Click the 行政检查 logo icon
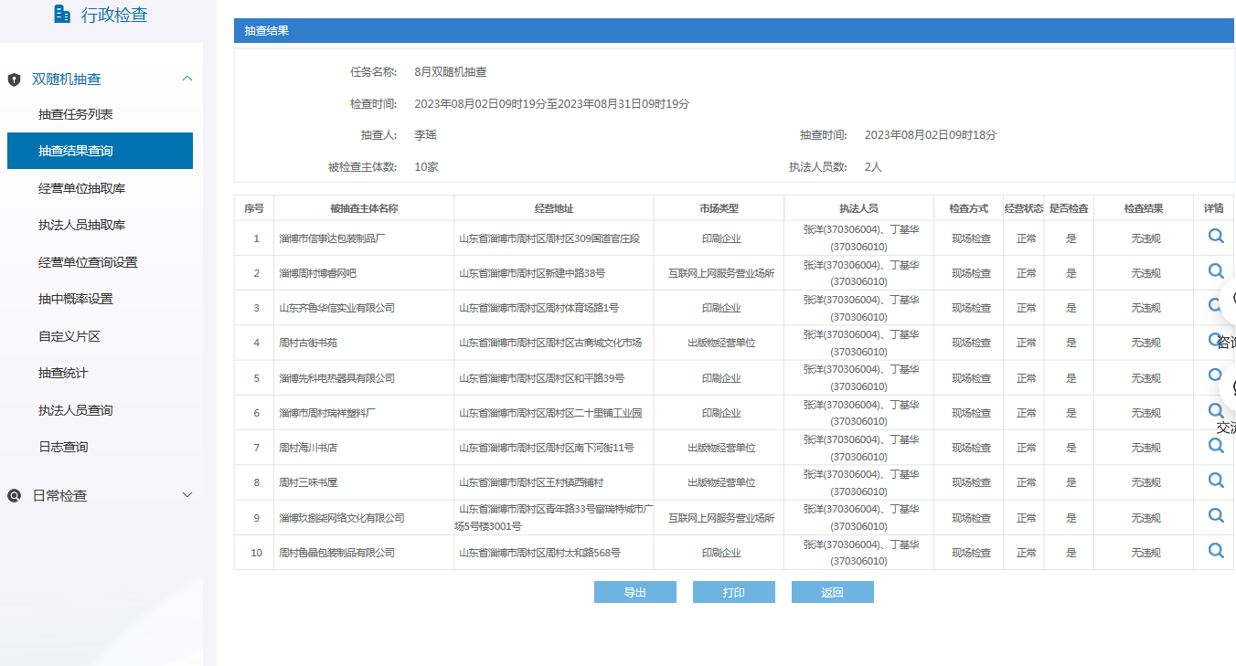The height and width of the screenshot is (666, 1236). 62,14
